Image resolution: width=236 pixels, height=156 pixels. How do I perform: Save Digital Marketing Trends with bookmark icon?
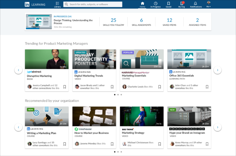tap(112, 87)
